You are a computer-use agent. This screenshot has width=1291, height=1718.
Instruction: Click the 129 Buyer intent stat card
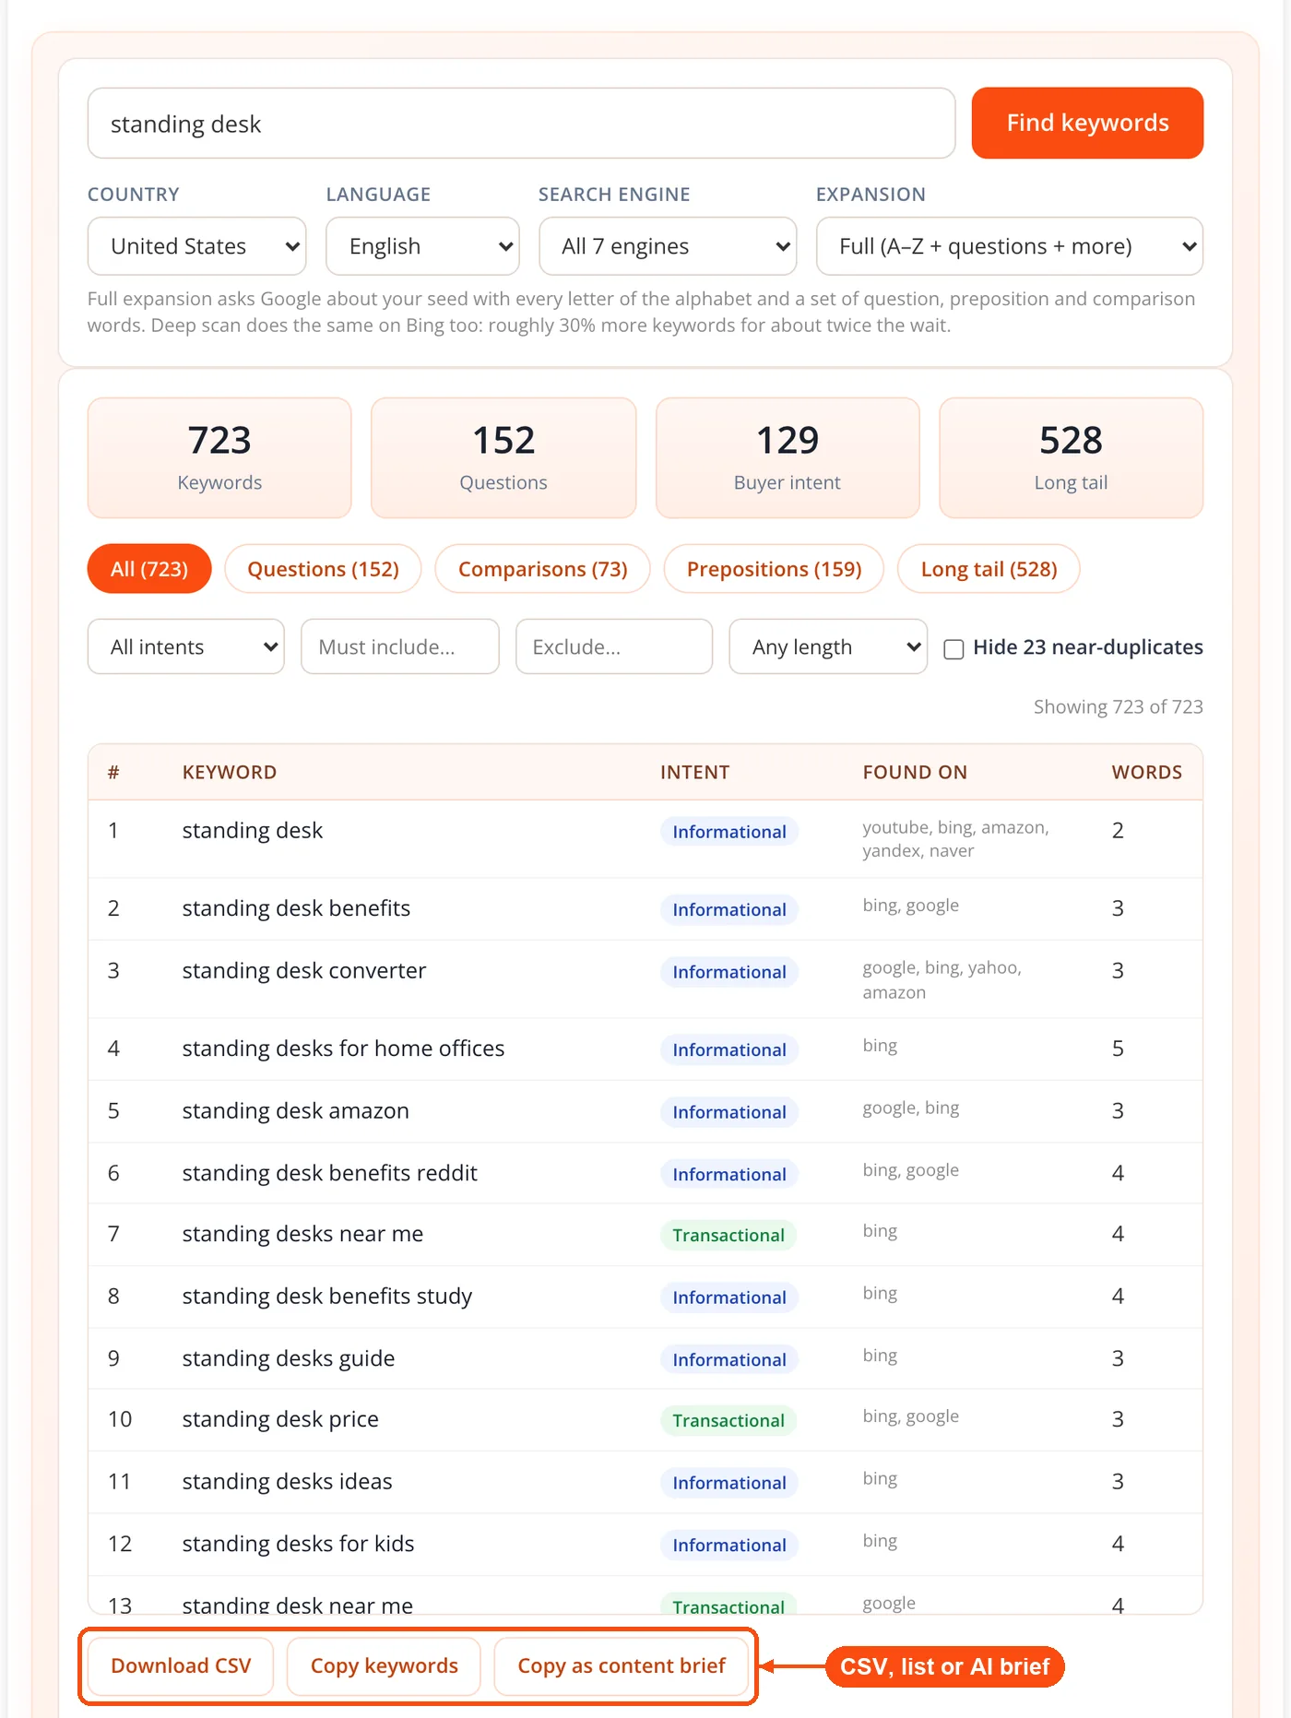point(787,457)
